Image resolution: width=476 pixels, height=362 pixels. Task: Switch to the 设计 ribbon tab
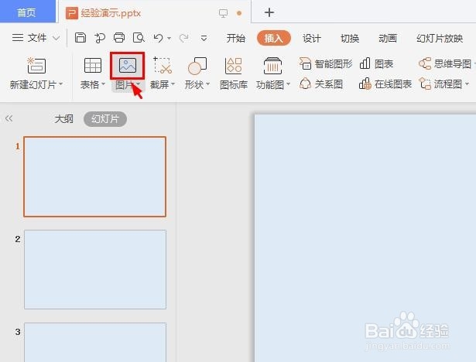click(x=311, y=38)
